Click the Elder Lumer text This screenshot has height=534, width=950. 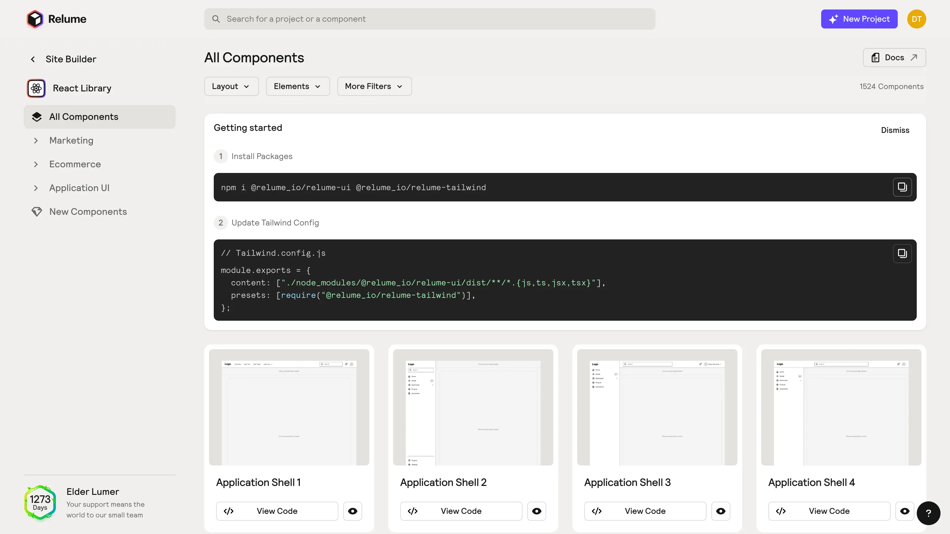click(93, 492)
